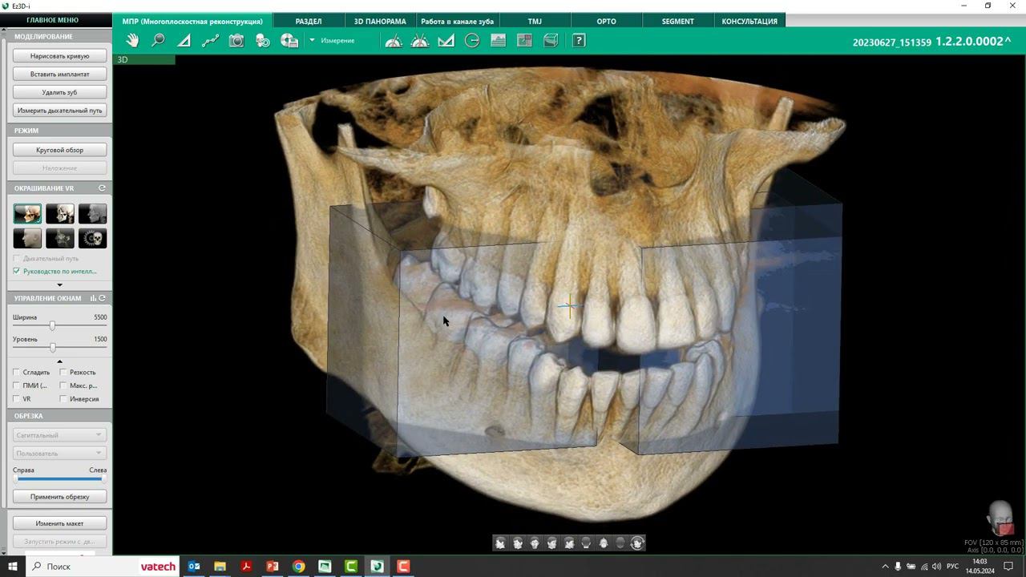This screenshot has width=1026, height=577.
Task: Click the Справа–Слева crop range slider
Action: coord(59,478)
